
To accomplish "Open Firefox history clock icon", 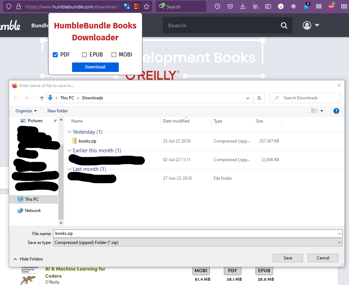I will [x=218, y=6].
